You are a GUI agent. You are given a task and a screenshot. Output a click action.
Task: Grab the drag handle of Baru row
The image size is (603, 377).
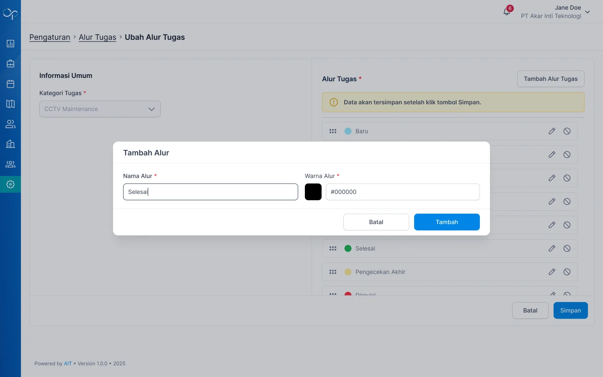333,131
